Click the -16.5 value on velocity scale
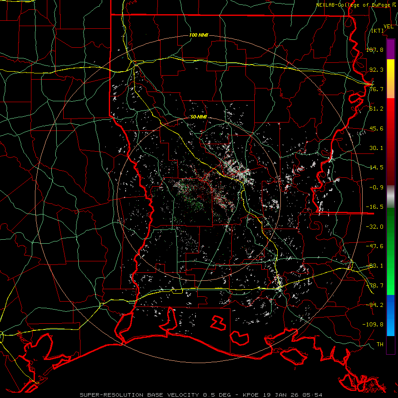Screen dimensions: 398x398 (x=375, y=207)
